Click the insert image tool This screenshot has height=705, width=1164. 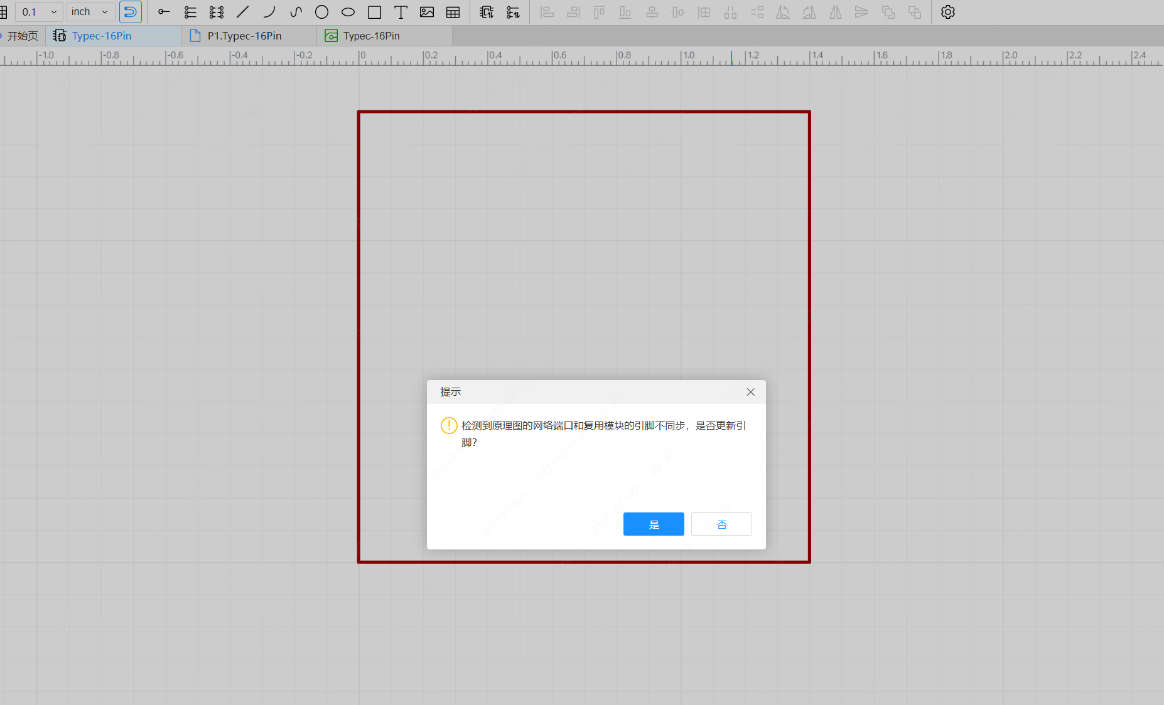tap(427, 12)
